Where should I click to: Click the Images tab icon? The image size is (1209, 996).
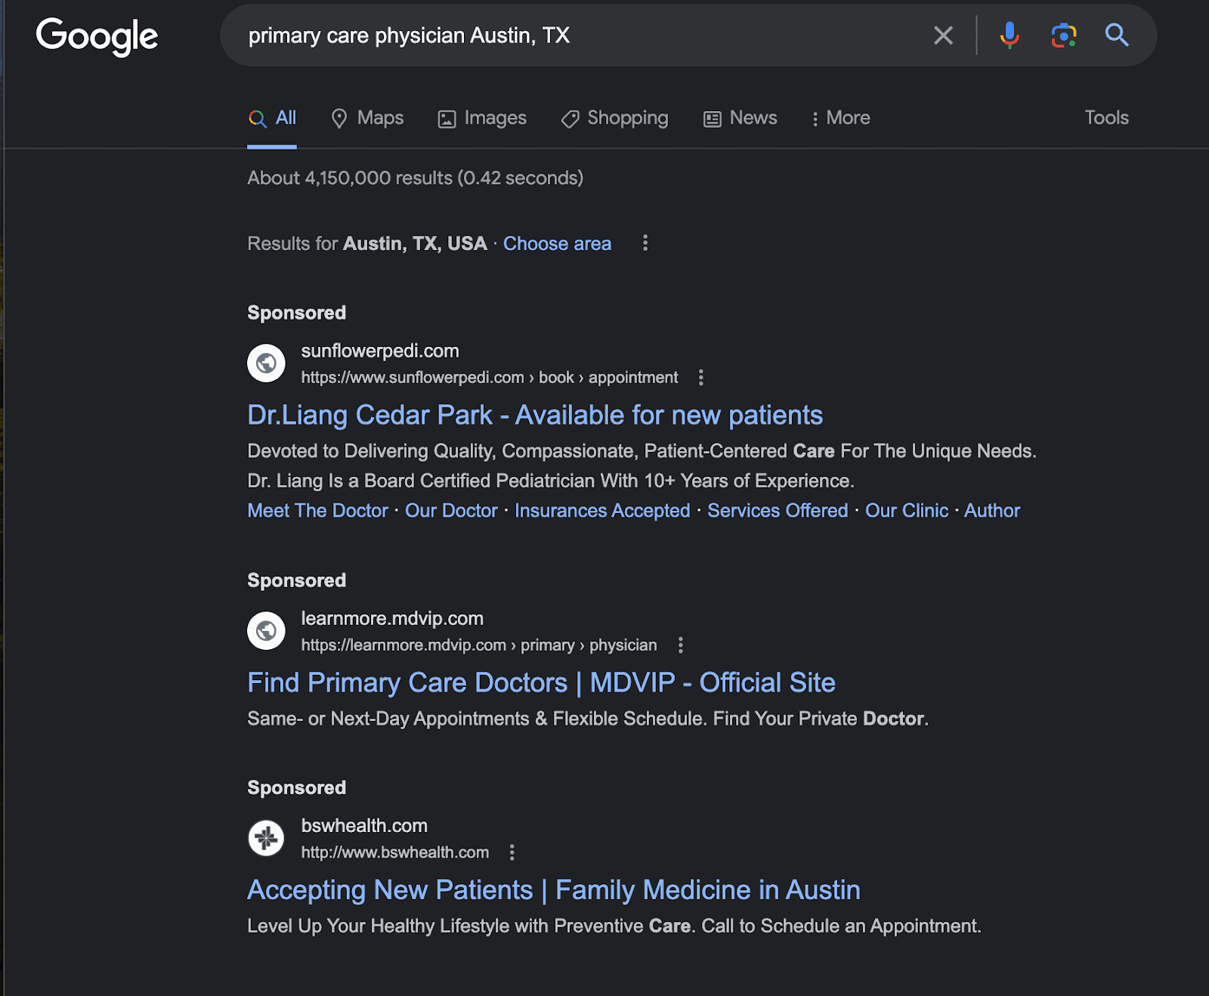point(449,118)
